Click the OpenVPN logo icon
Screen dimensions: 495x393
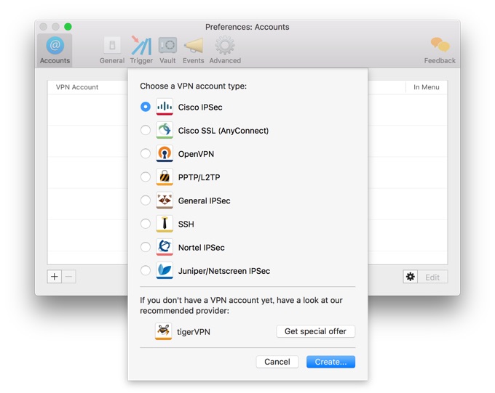pos(165,154)
